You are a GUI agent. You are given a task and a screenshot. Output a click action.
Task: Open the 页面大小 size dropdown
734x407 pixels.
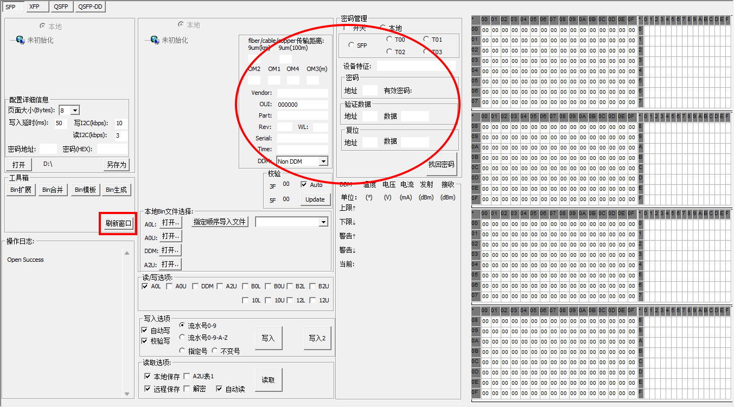[x=75, y=111]
